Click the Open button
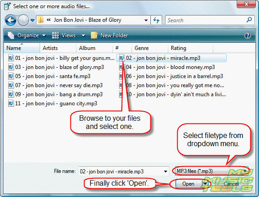259x197 pixels. click(x=189, y=184)
